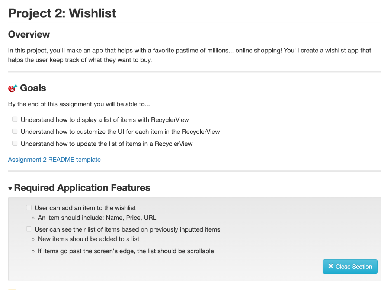Image resolution: width=381 pixels, height=290 pixels.
Task: Tick the customize UI for each item goal
Action: click(x=15, y=132)
